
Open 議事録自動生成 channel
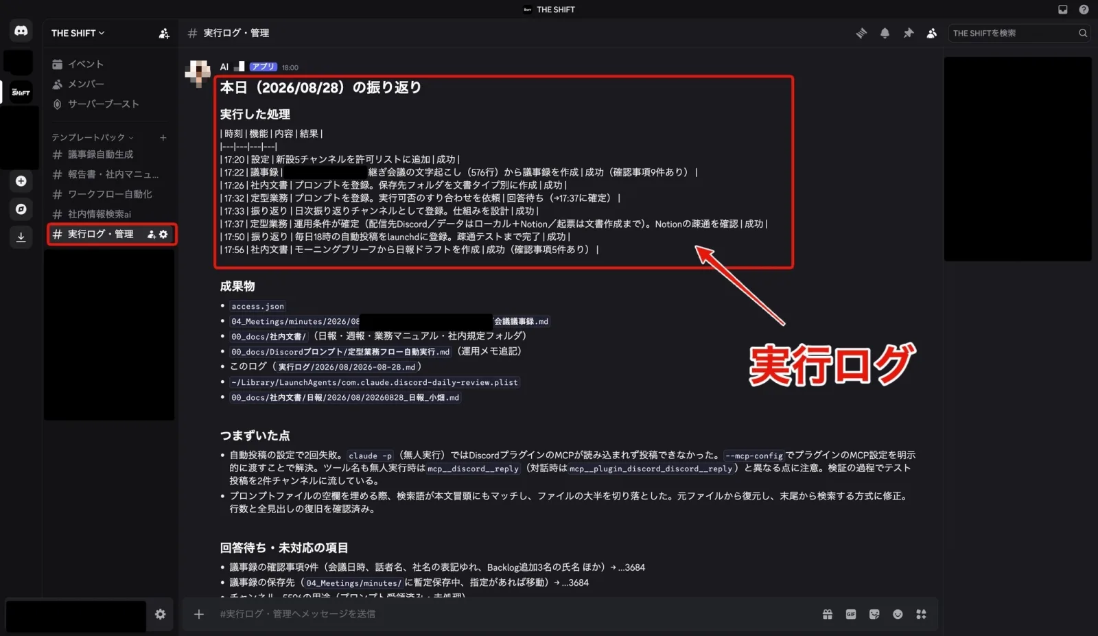101,154
